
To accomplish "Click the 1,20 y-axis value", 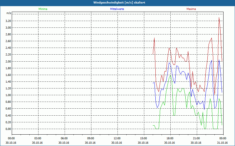I will click(x=8, y=88).
